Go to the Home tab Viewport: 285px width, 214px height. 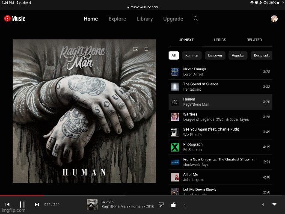coord(91,19)
